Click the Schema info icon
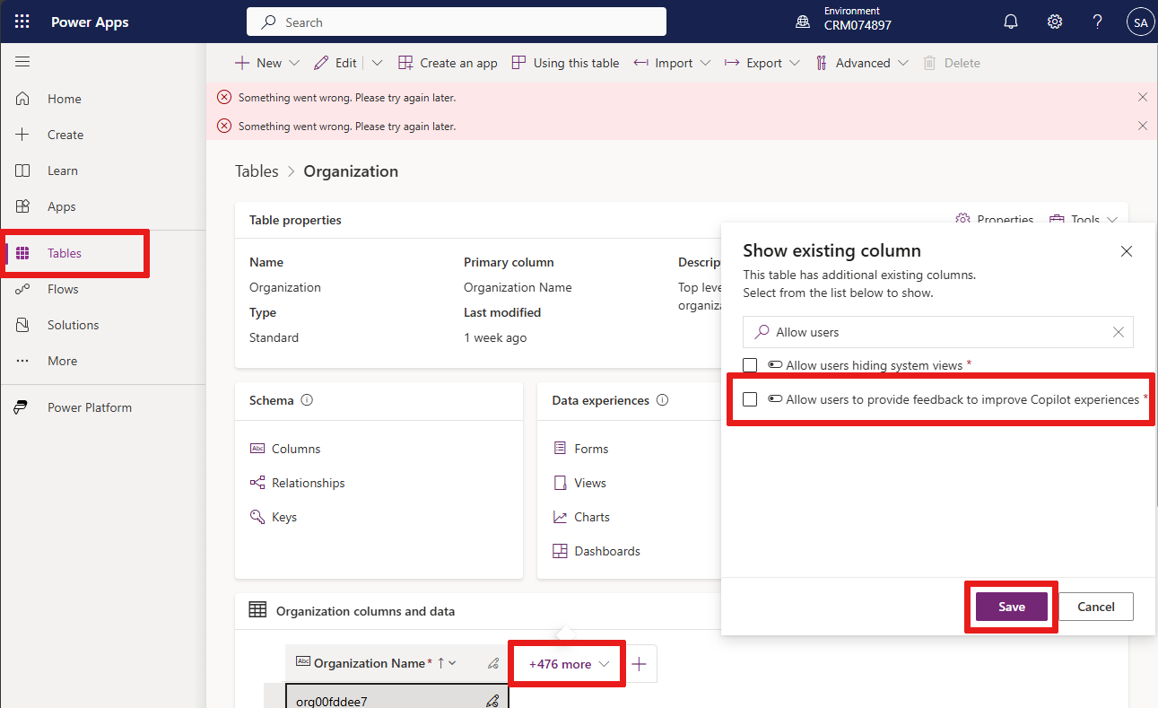This screenshot has width=1158, height=708. pyautogui.click(x=307, y=401)
